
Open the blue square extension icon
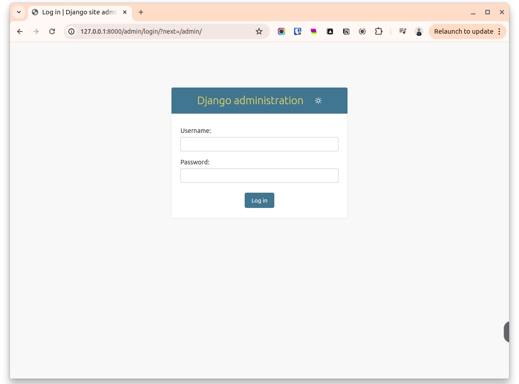298,31
